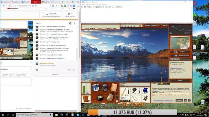Viewport: 209px width, 117px height.
Task: Click the bottom button of the location panel
Action: click(x=180, y=80)
